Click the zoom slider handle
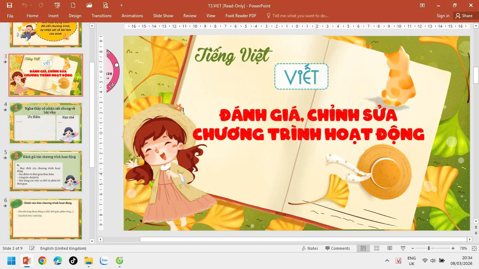The height and width of the screenshot is (269, 479). click(x=429, y=248)
